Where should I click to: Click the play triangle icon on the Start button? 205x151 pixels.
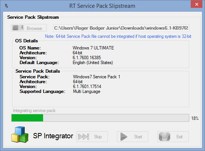point(124,137)
